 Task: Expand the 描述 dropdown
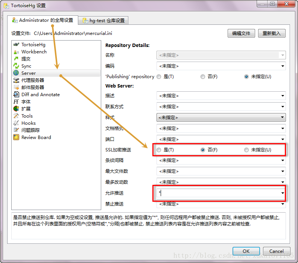coord(283,96)
